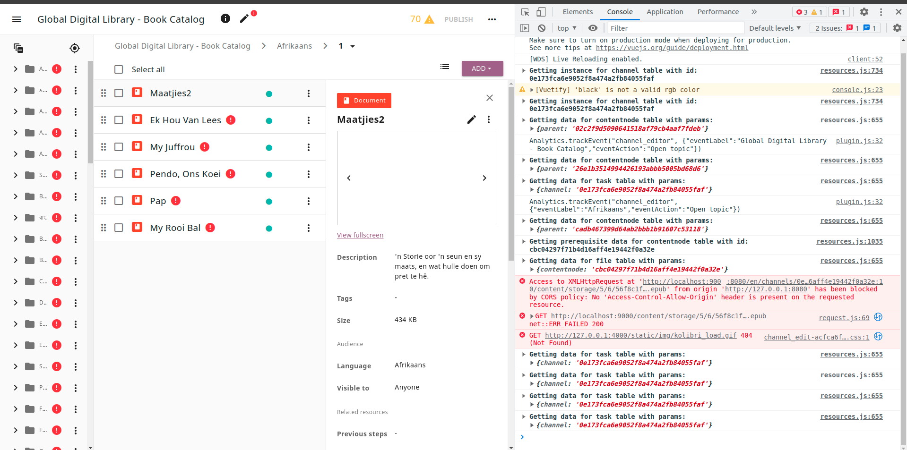
Task: Open Pendo, Ons Koei document
Action: [x=185, y=174]
